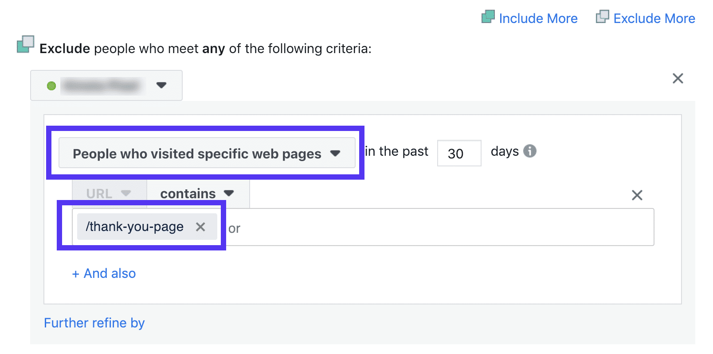Click the info icon next to days
This screenshot has width=713, height=354.
pos(530,151)
